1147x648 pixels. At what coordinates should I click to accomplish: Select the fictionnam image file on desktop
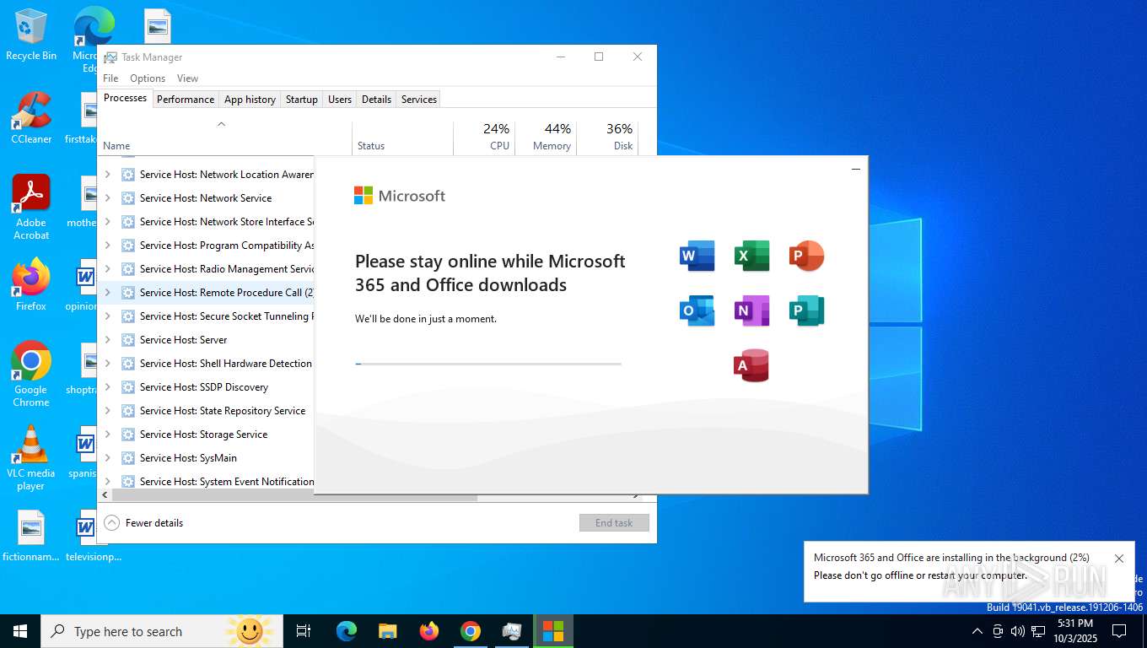tap(31, 536)
